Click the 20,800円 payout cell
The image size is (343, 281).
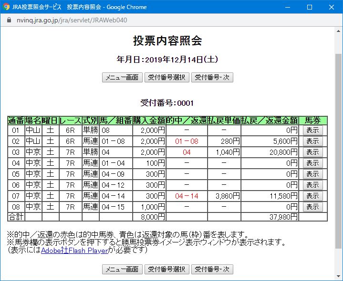tap(270, 152)
